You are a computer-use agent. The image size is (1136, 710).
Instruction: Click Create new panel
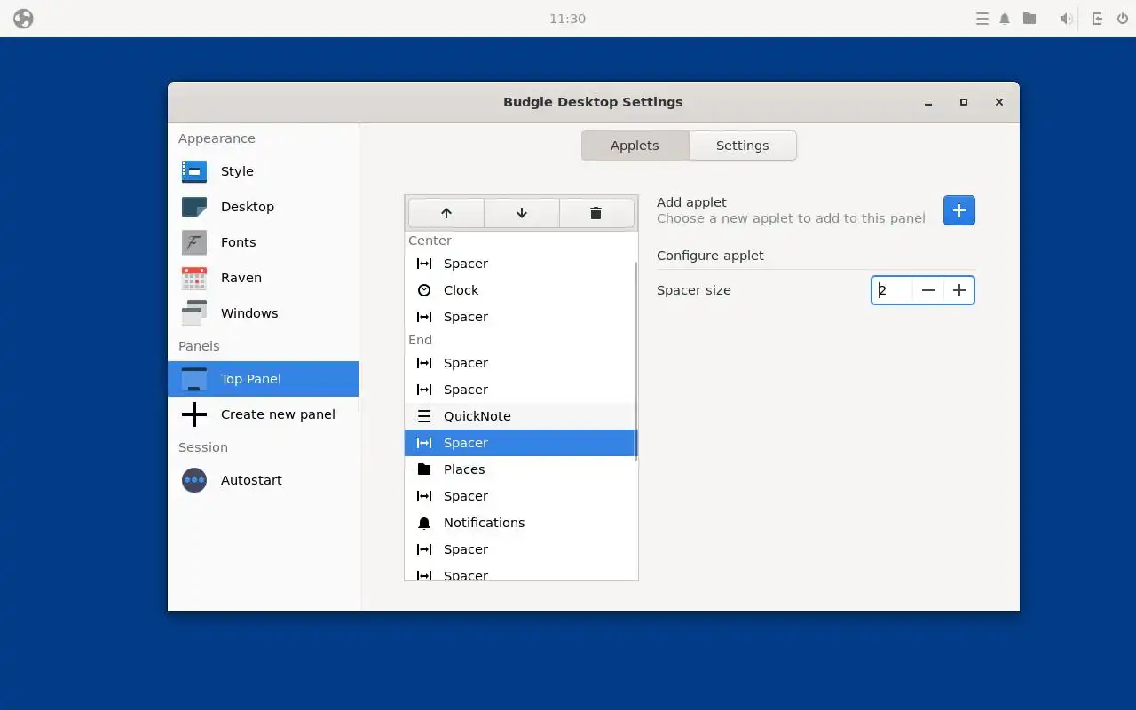click(x=263, y=414)
